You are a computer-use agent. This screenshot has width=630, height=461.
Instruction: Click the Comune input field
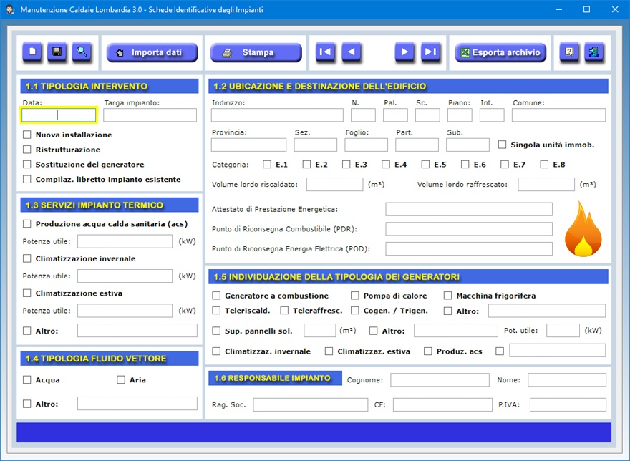pos(558,115)
